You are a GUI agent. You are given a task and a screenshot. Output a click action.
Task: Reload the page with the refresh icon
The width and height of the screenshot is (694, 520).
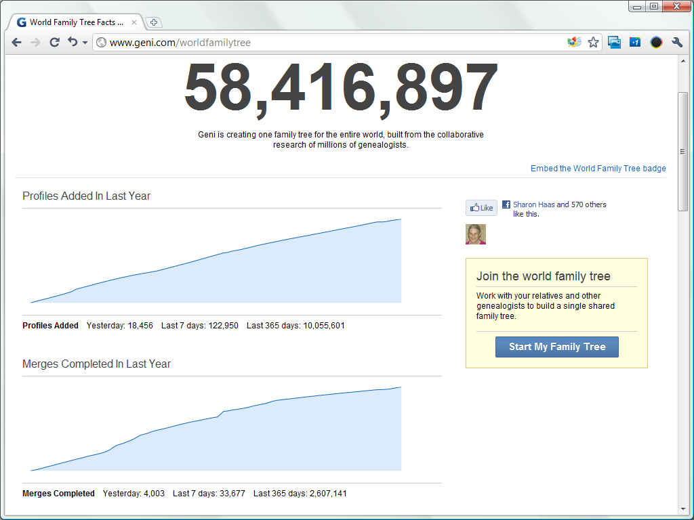[x=55, y=43]
